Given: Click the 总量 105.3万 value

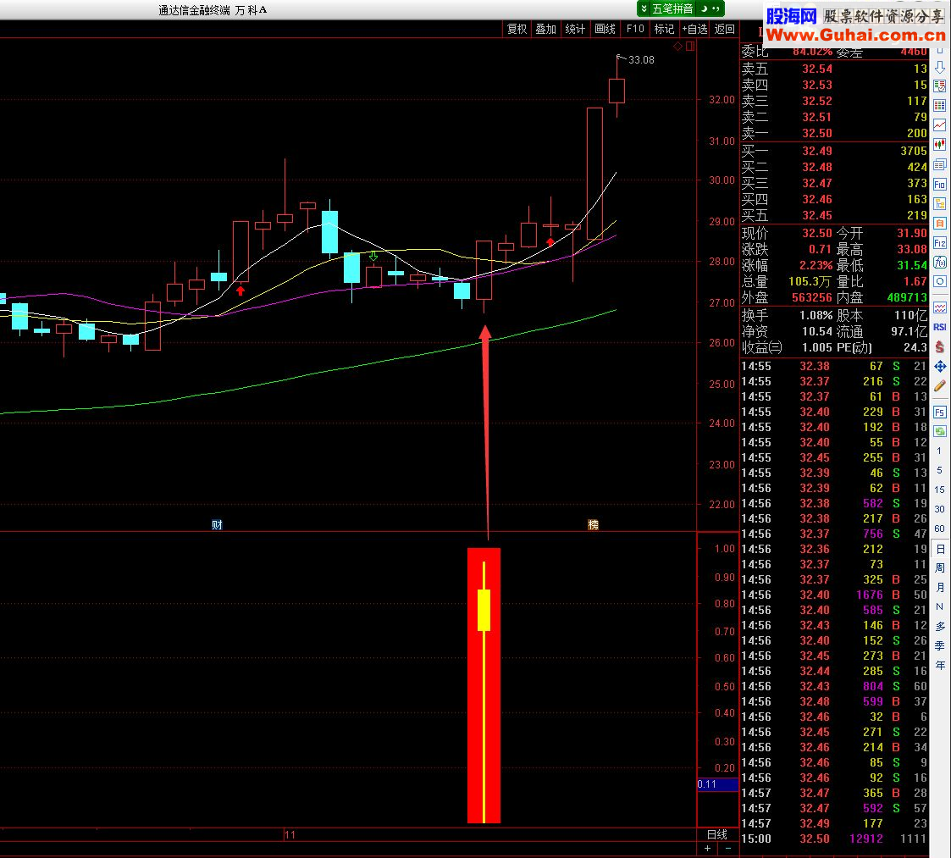Looking at the screenshot, I should (810, 281).
